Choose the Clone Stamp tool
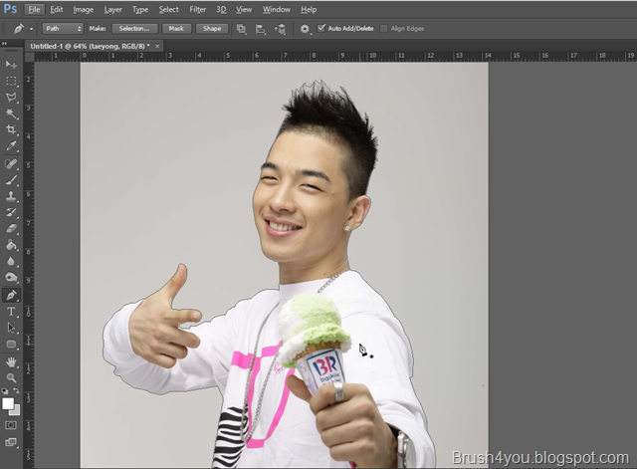Image resolution: width=637 pixels, height=469 pixels. [x=11, y=196]
